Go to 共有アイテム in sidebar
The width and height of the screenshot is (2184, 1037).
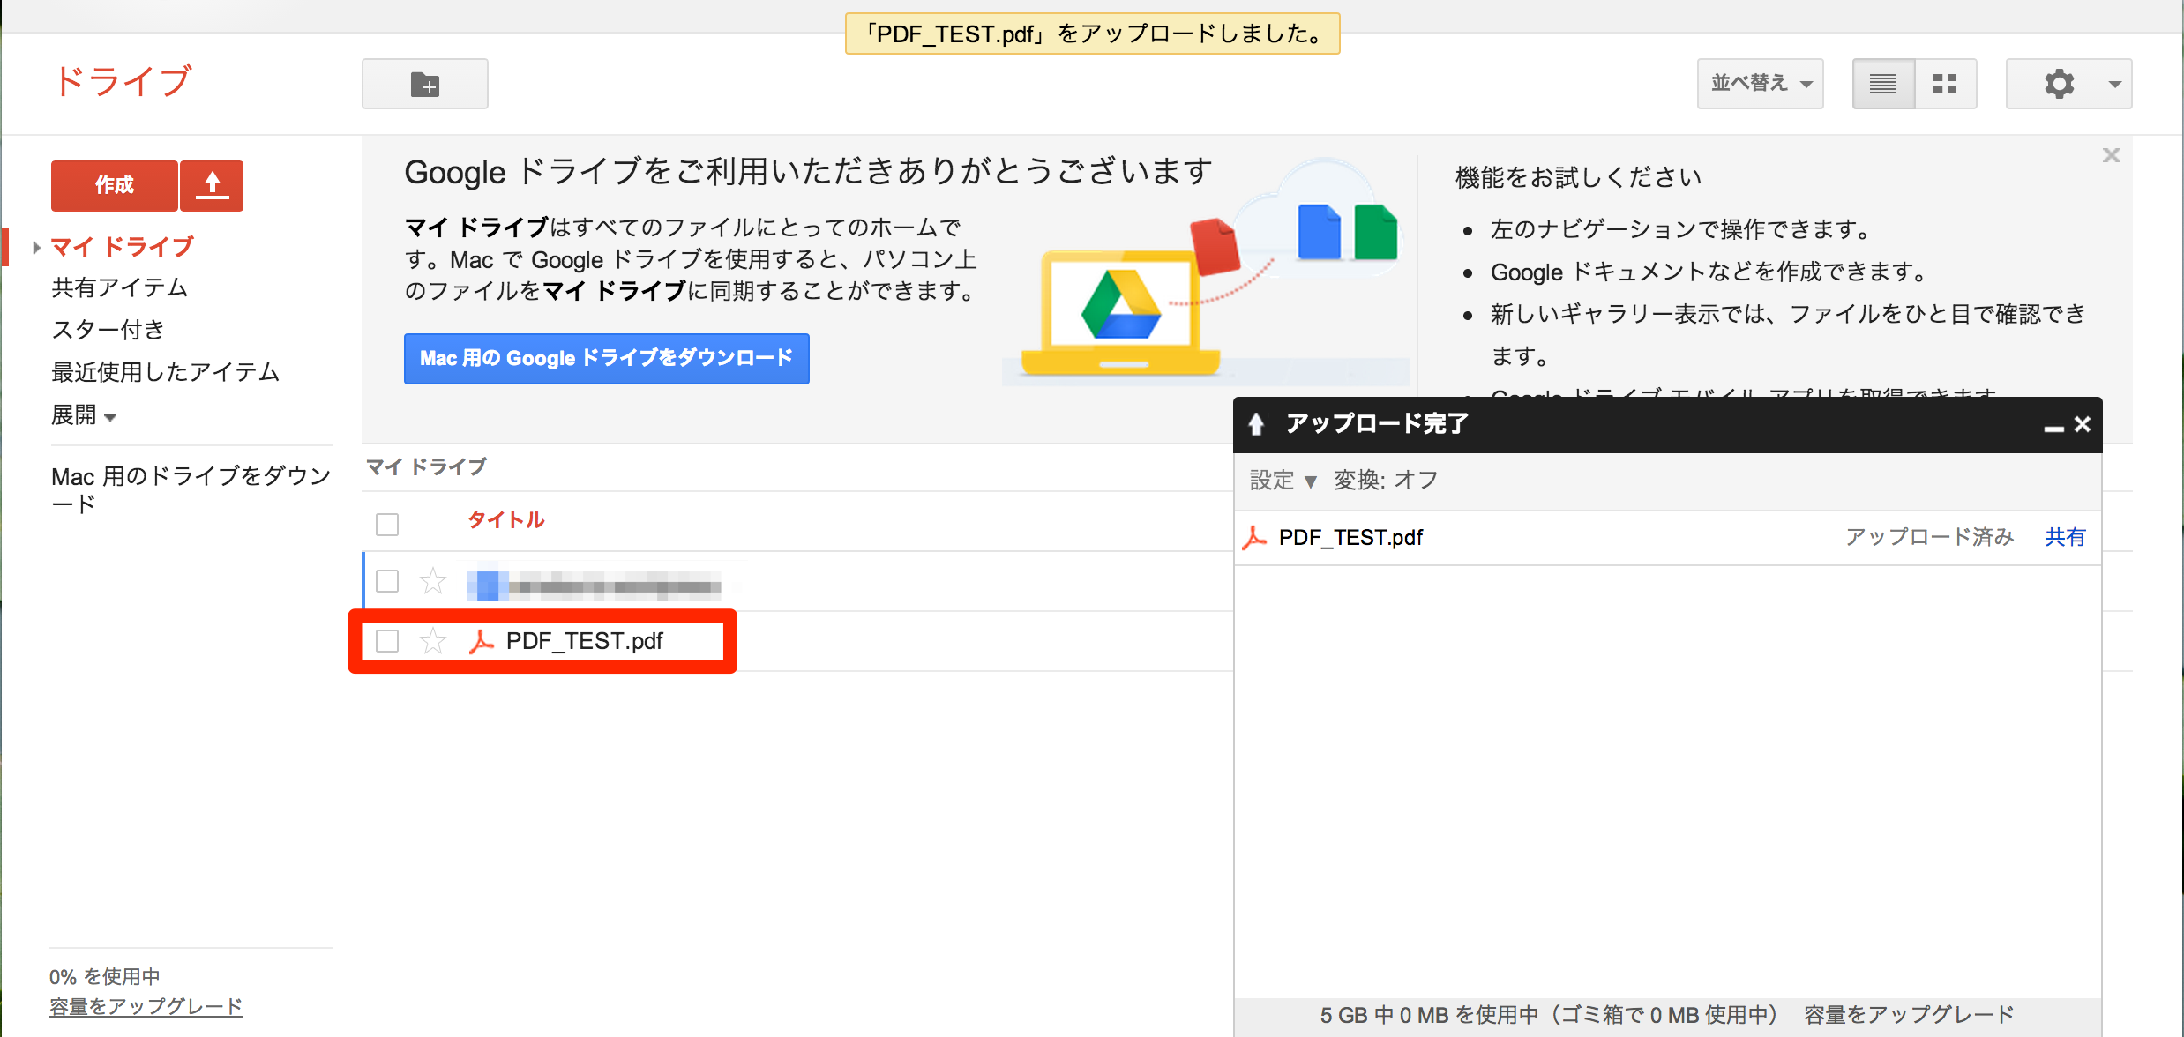119,287
